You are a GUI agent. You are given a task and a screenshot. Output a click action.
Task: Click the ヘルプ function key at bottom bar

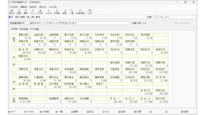tap(12, 112)
